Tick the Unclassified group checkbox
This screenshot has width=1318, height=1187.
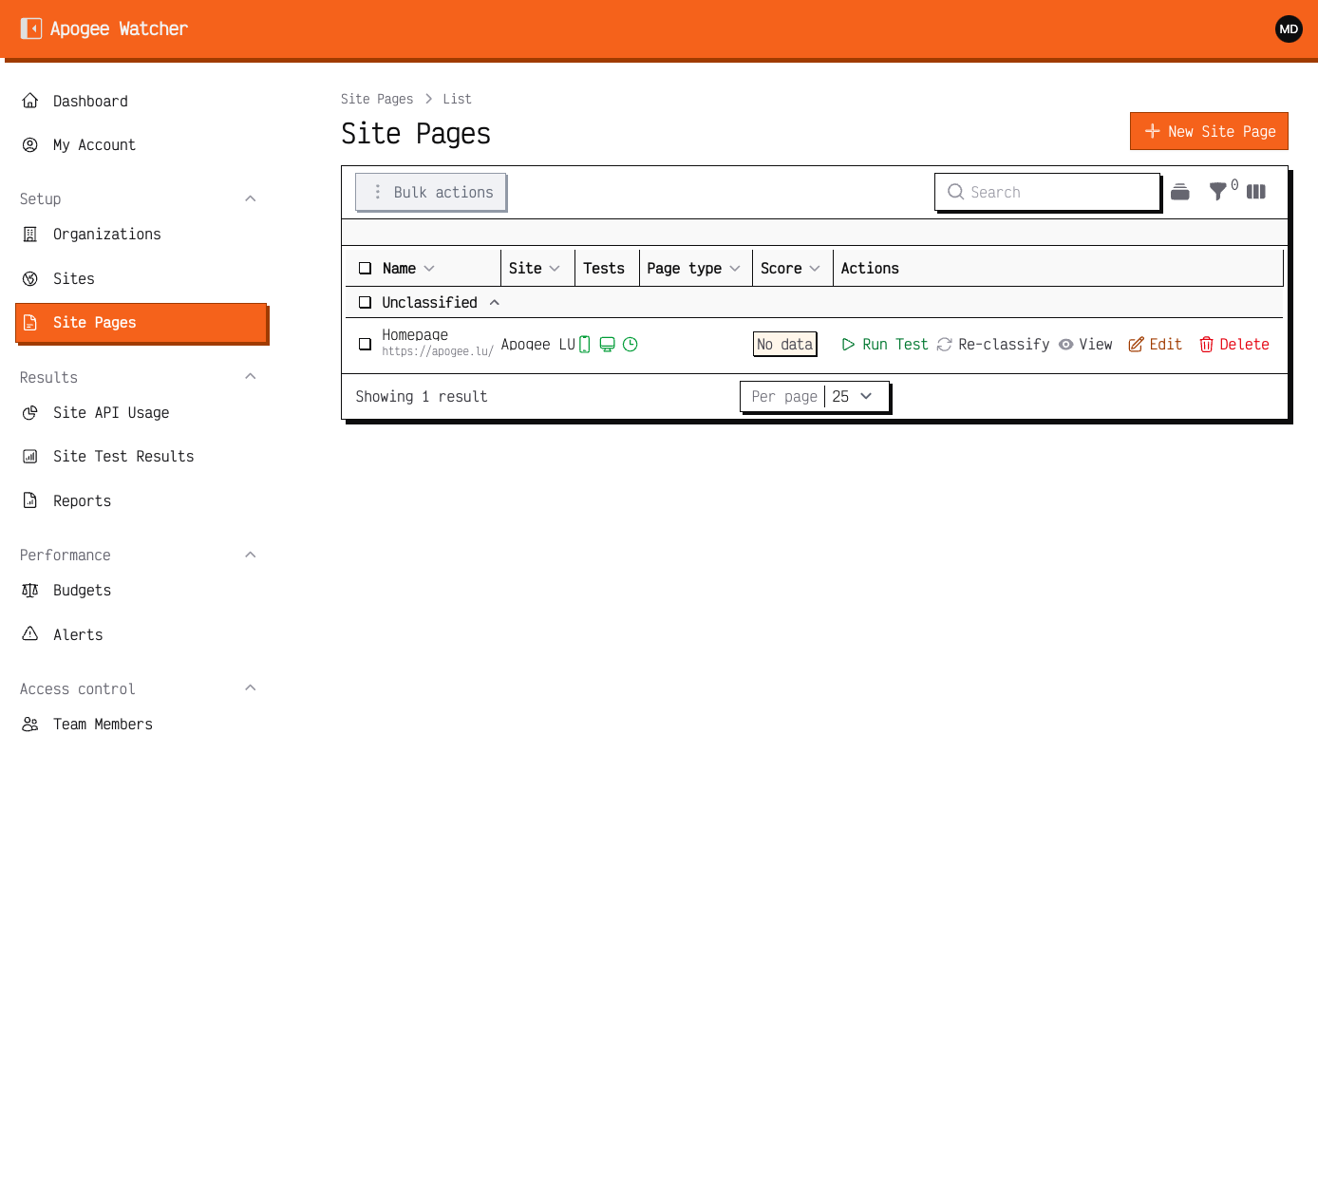click(x=365, y=303)
